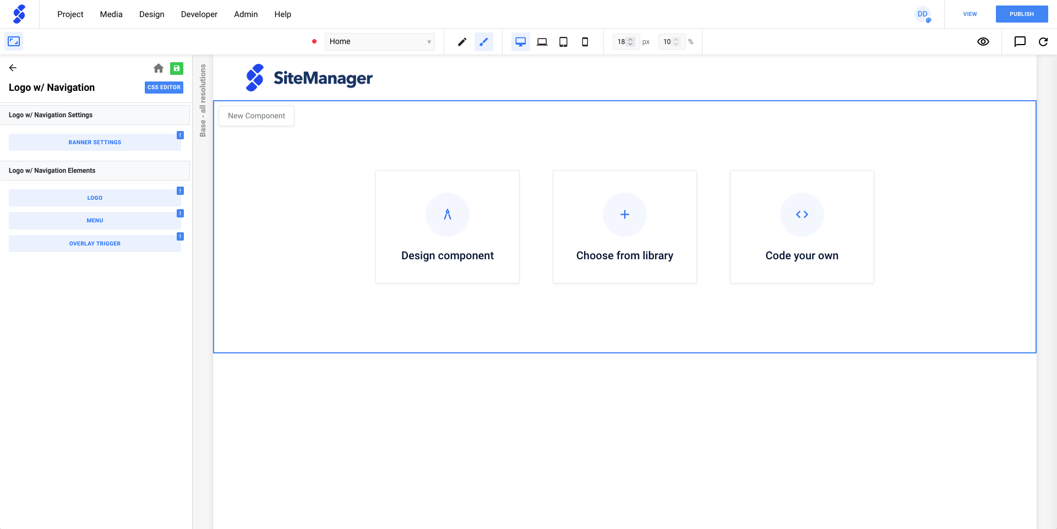Select the Code your own text
The height and width of the screenshot is (529, 1057).
802,256
